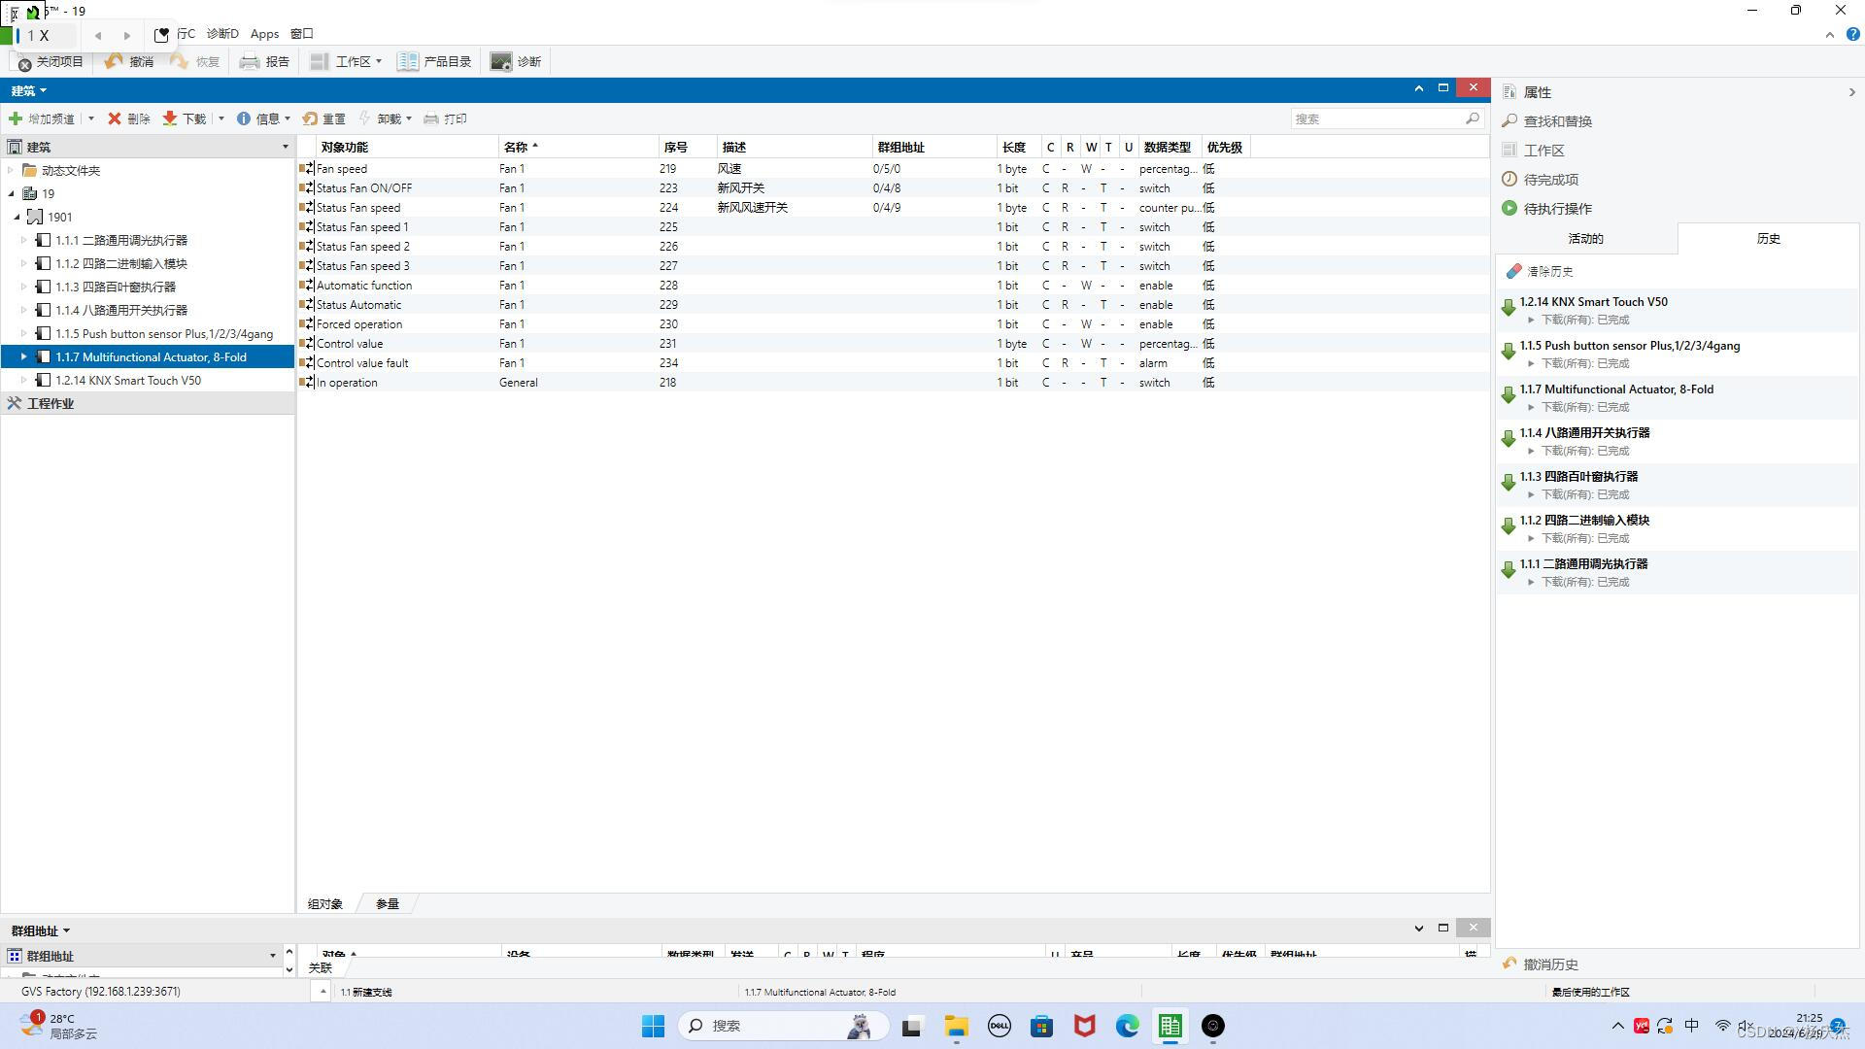Switch to the Parameters (参量) tab
Viewport: 1865px width, 1049px height.
(x=388, y=904)
